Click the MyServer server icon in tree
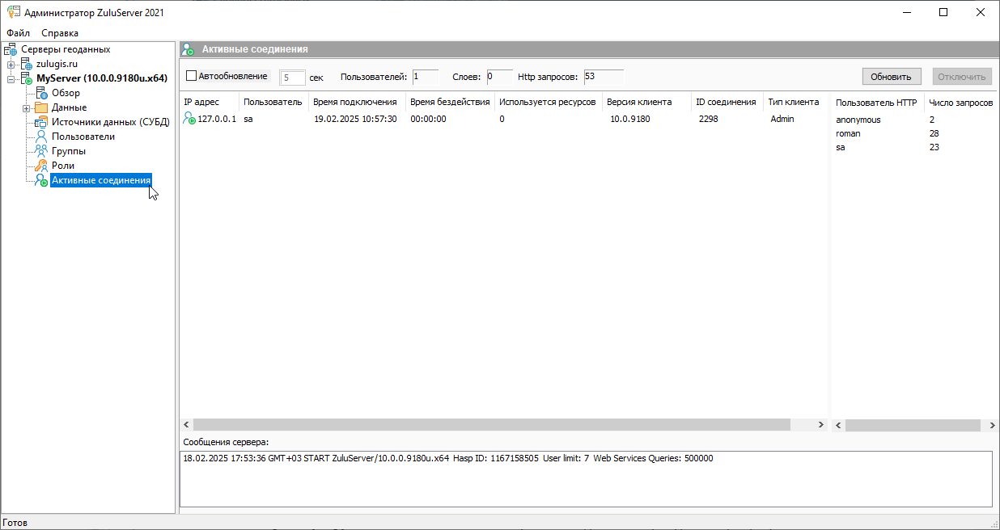The image size is (1000, 530). point(26,78)
